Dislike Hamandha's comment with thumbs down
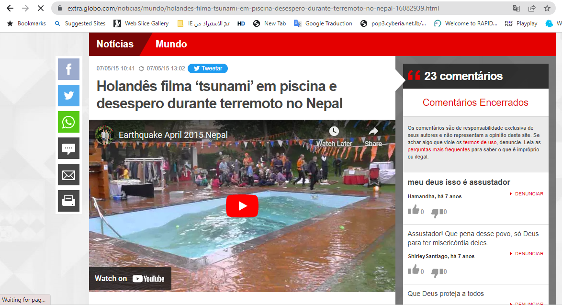The width and height of the screenshot is (562, 306). (436, 212)
